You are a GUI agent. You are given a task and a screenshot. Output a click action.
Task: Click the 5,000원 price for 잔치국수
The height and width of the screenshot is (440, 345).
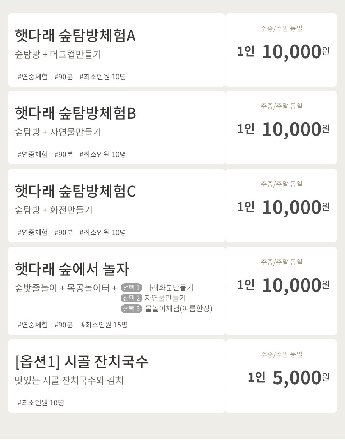click(301, 377)
